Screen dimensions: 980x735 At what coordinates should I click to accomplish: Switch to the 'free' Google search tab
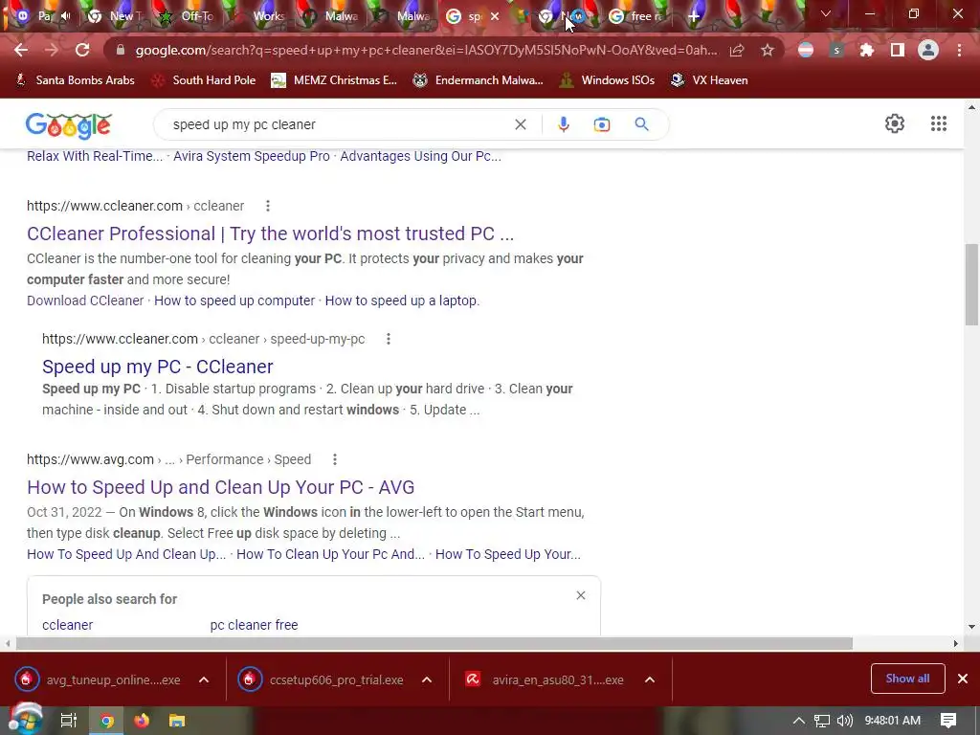(x=637, y=16)
